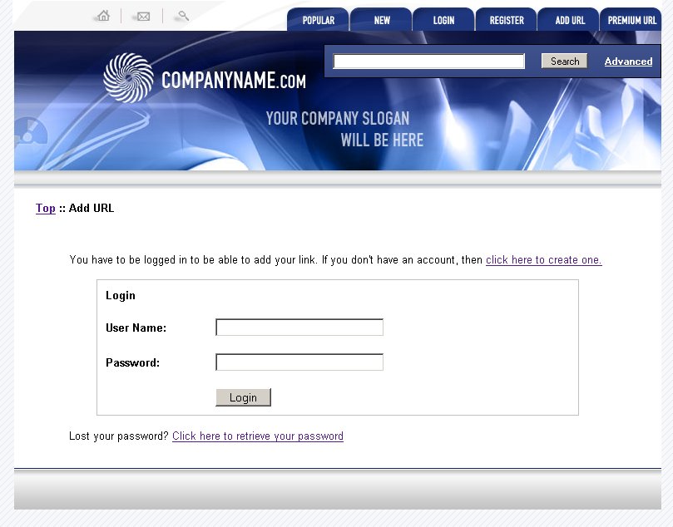673x527 pixels.
Task: Open the Popular tab
Action: tap(318, 20)
